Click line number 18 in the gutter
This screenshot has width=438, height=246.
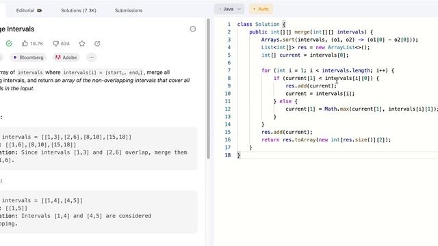click(228, 155)
